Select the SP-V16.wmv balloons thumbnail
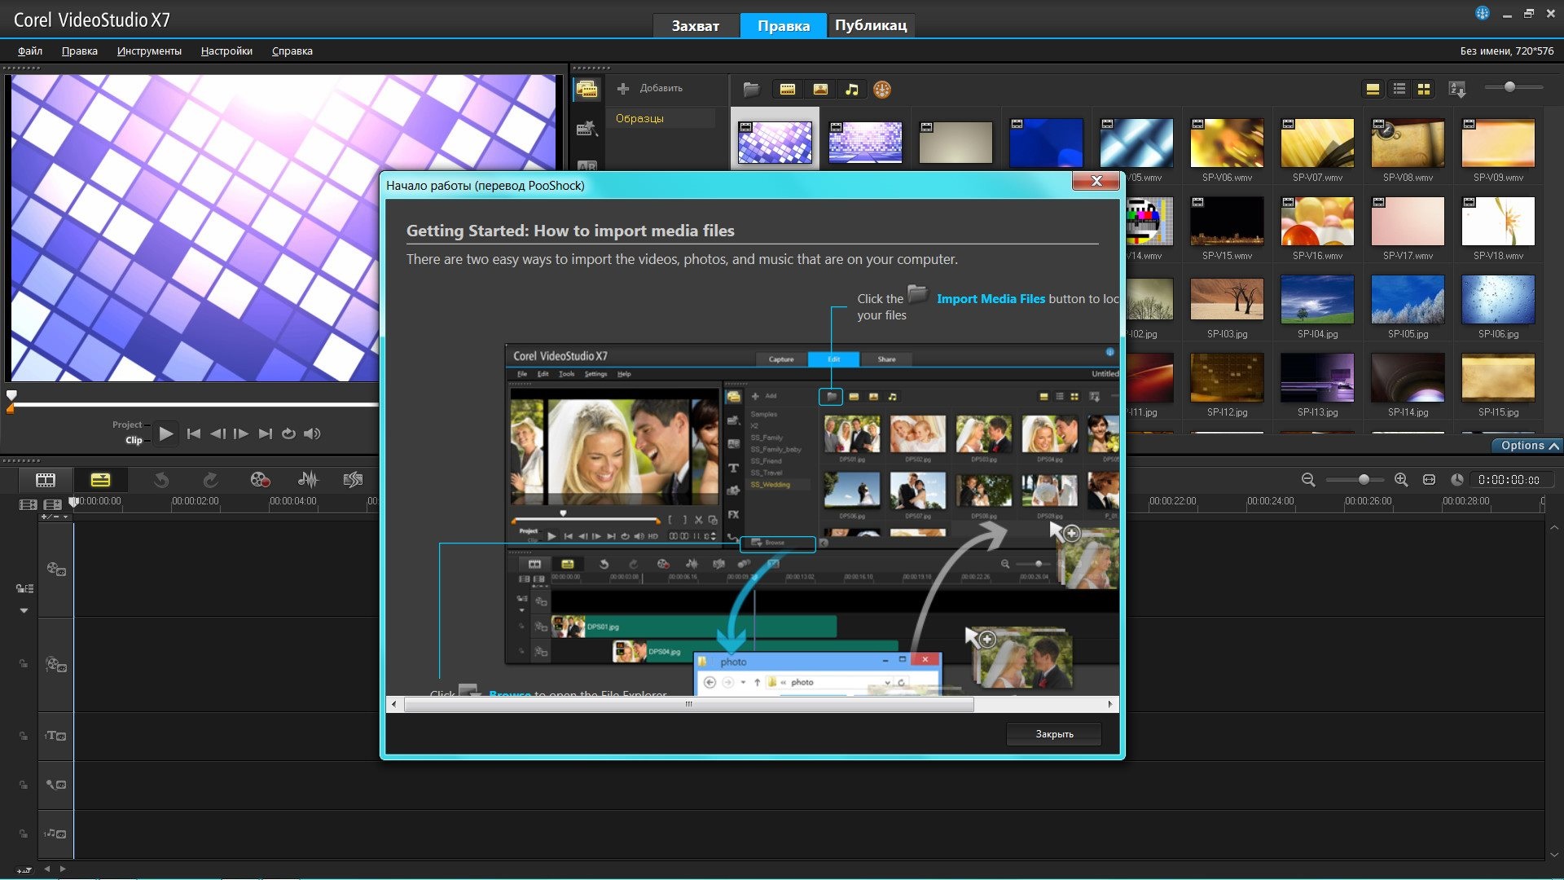The image size is (1564, 880). [x=1317, y=221]
